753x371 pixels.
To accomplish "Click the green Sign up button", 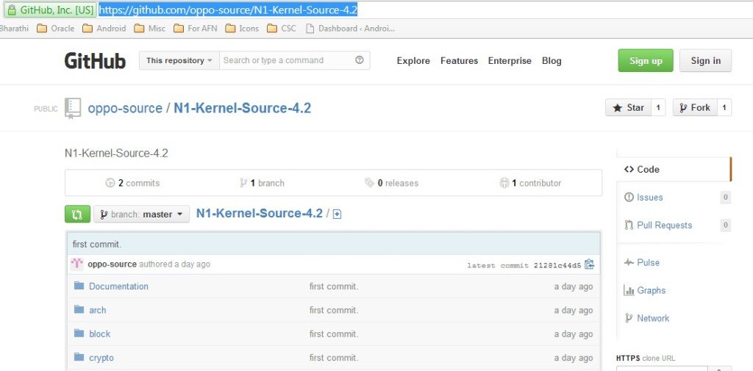I will (646, 60).
